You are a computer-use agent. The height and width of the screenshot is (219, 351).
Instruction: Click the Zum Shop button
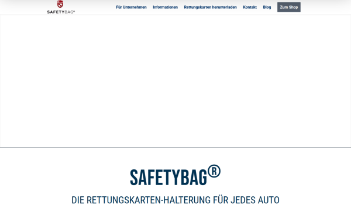point(289,7)
